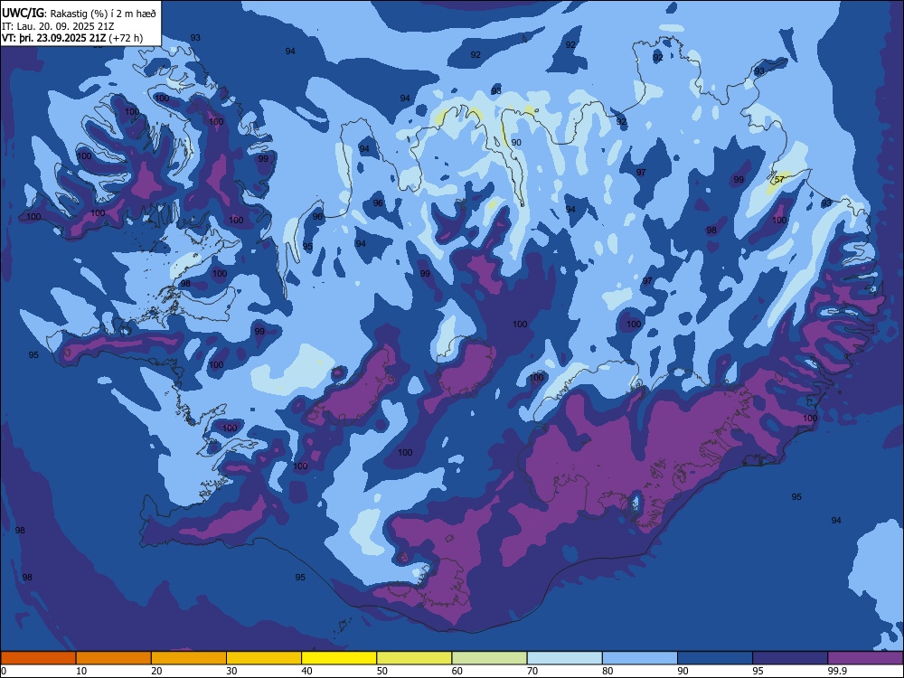Image resolution: width=904 pixels, height=678 pixels.
Task: Click the 20–30 legend color swatch
Action: tap(189, 658)
